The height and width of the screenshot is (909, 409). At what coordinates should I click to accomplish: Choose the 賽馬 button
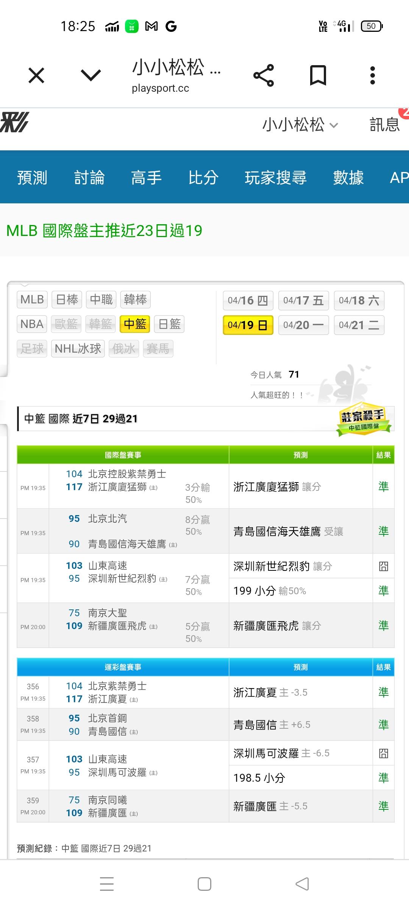[158, 348]
